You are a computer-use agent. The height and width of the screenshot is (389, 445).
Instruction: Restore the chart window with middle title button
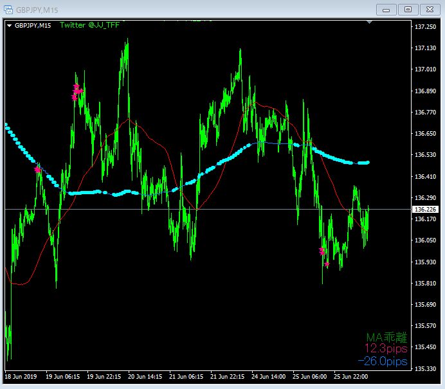tap(408, 10)
